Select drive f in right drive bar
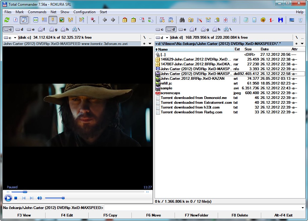This screenshot has height=221, width=308. click(193, 29)
